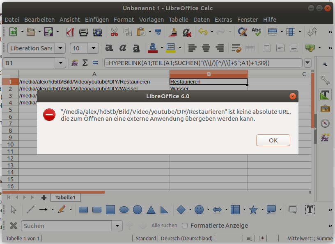Expand the formula bar arrow
Viewport: 335px width, 244px height.
307,63
